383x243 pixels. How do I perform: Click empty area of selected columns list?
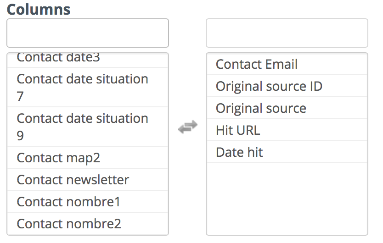pos(287,199)
